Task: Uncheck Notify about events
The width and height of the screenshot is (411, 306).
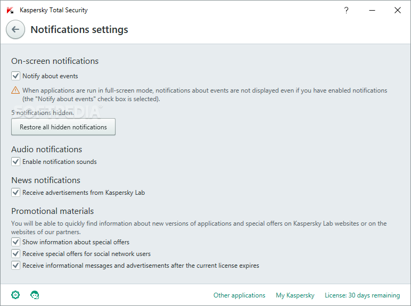Action: coord(15,76)
